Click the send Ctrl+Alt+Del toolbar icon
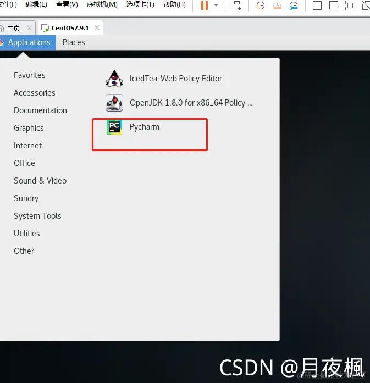The width and height of the screenshot is (370, 383). [237, 5]
